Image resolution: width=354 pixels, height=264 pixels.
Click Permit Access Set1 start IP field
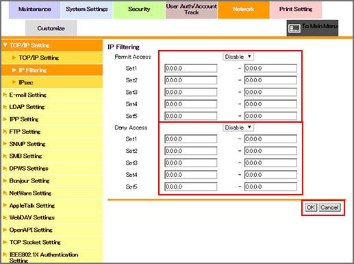(x=191, y=68)
